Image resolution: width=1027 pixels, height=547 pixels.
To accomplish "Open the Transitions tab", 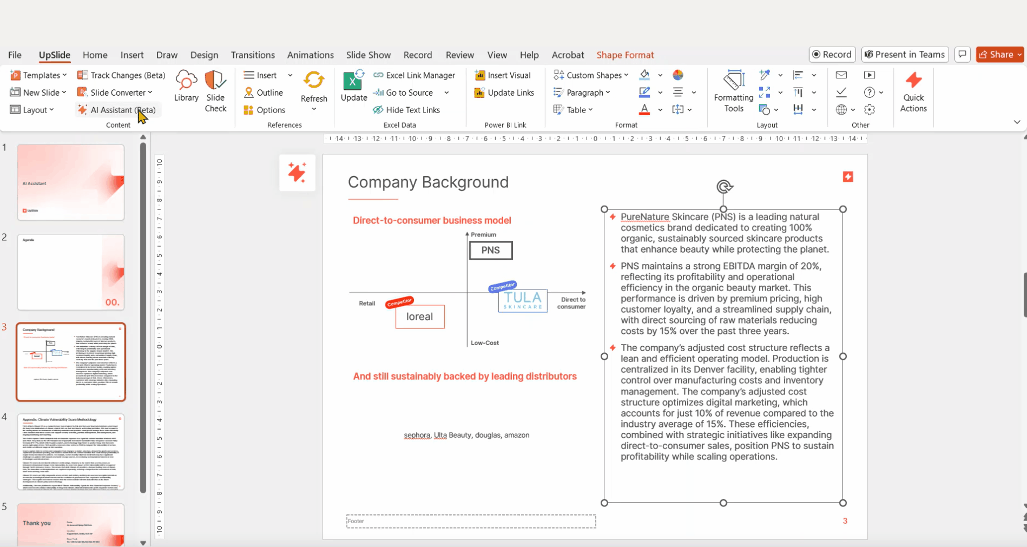I will click(253, 55).
